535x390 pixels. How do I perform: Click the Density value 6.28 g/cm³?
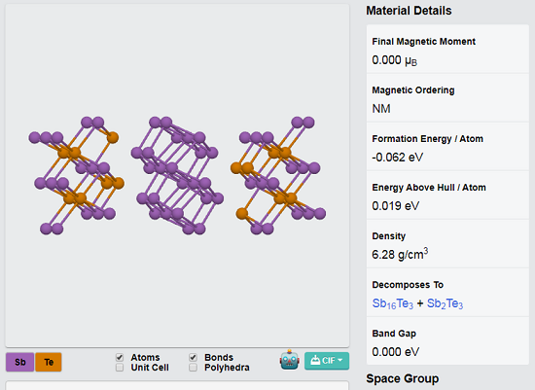[x=400, y=254]
